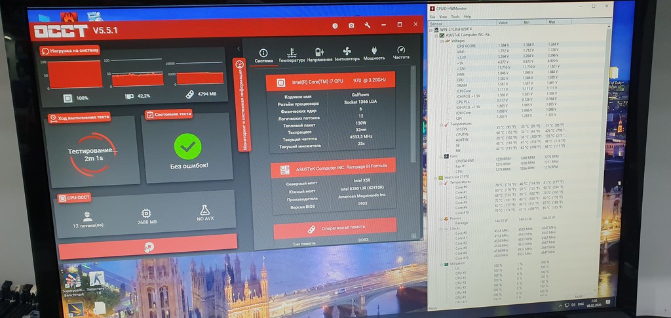Image resolution: width=671 pixels, height=318 pixels.
Task: Open HWMonitor Help menu
Action: click(467, 16)
